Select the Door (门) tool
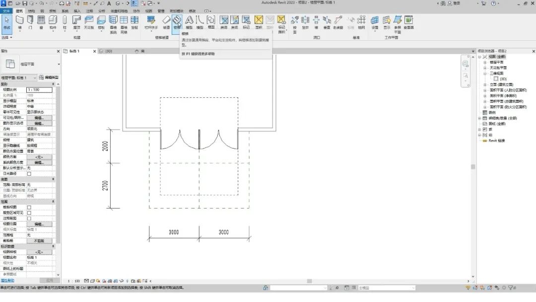Viewport: 536px width, 302px height. pyautogui.click(x=30, y=22)
